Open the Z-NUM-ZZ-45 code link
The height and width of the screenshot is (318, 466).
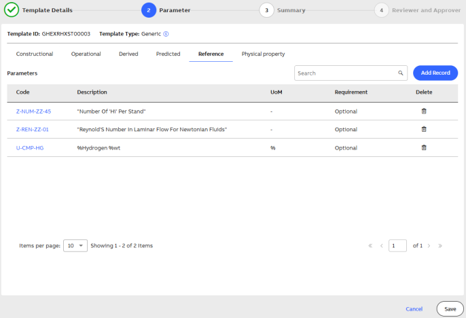(x=33, y=111)
